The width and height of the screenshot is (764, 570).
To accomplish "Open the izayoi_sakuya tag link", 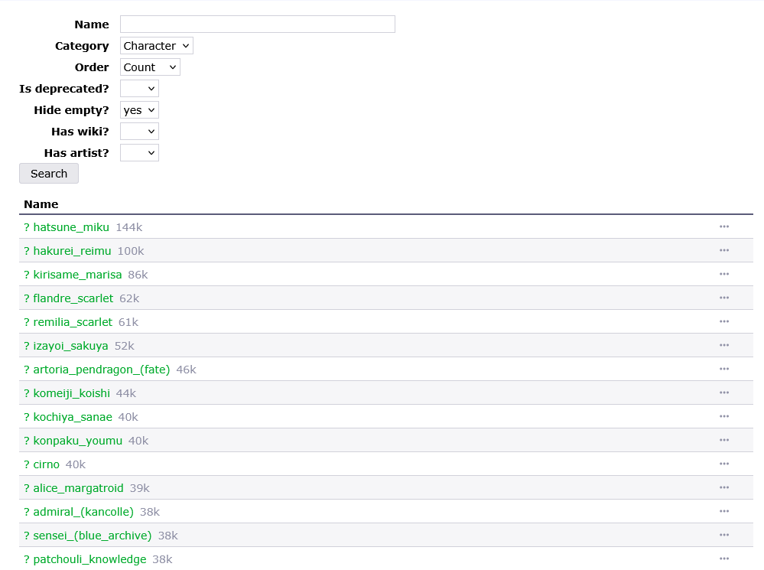I will pyautogui.click(x=70, y=346).
